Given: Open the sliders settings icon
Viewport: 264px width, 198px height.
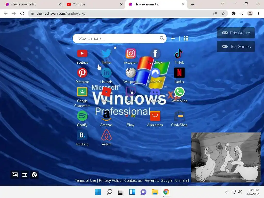Looking at the screenshot, I should point(24,175).
